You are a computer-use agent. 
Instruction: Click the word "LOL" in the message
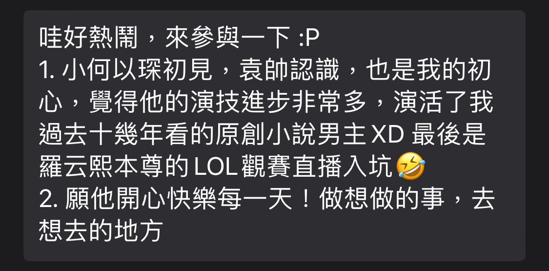(x=216, y=167)
